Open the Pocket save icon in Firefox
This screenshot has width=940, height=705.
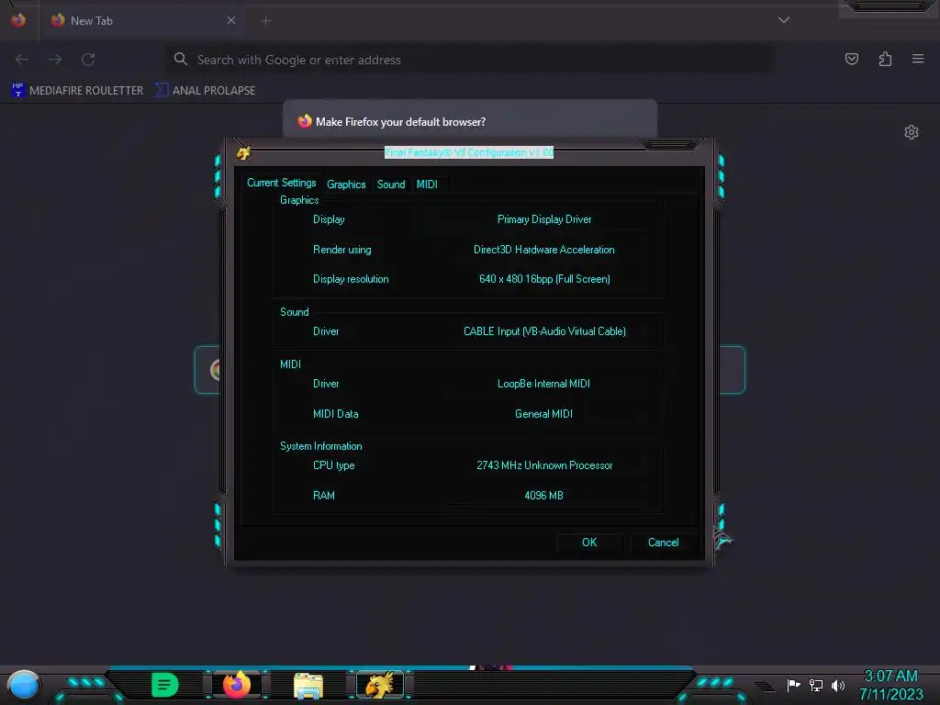click(x=851, y=59)
